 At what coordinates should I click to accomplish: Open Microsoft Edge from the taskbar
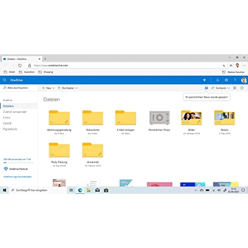80,190
